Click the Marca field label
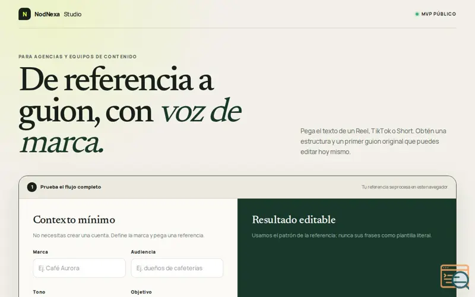 point(40,252)
